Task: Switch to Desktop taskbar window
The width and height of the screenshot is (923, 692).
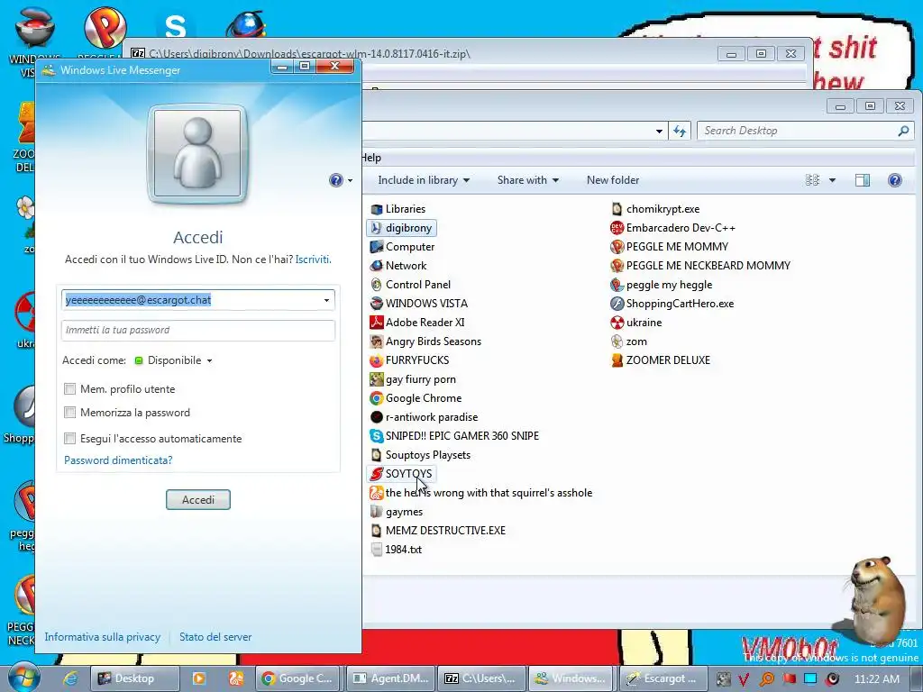Action: [x=134, y=678]
